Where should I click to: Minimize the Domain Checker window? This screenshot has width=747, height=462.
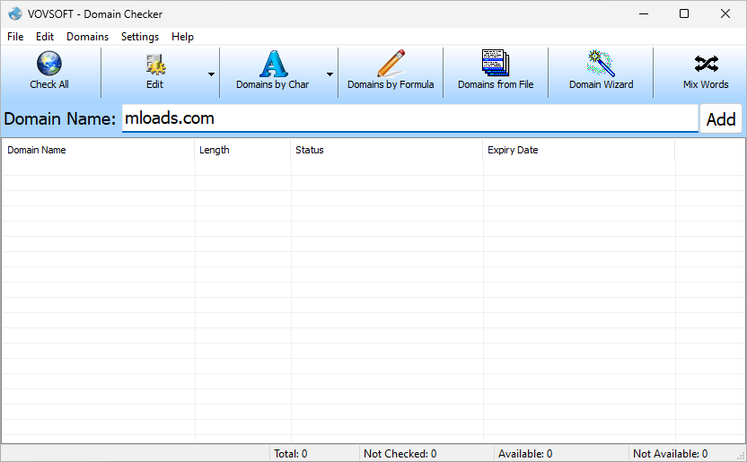pyautogui.click(x=644, y=13)
